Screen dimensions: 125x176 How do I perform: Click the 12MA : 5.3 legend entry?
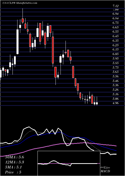[x=14, y=162]
